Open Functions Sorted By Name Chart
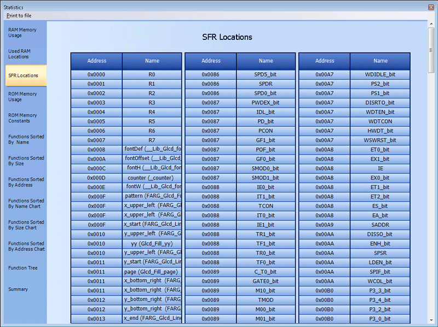This screenshot has height=327, width=438. click(x=26, y=203)
